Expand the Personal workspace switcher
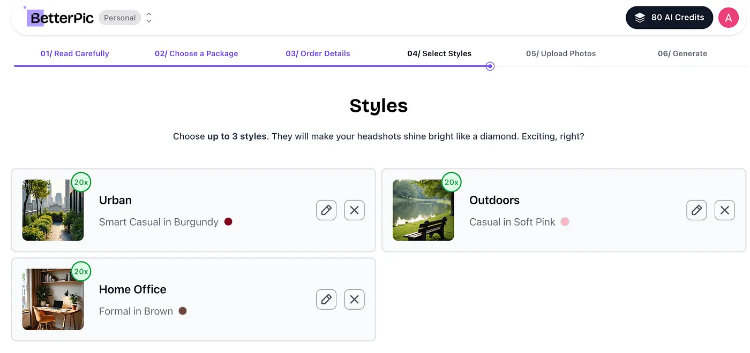This screenshot has height=353, width=750. [149, 18]
